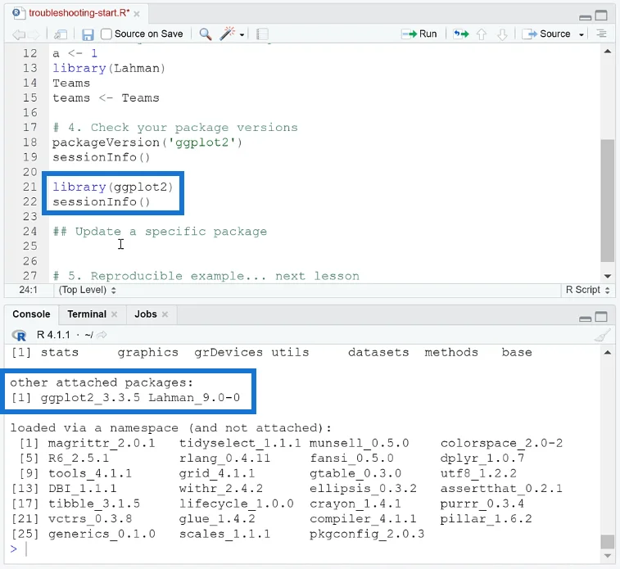
Task: Close the troubleshooting-start.R tab
Action: 137,14
